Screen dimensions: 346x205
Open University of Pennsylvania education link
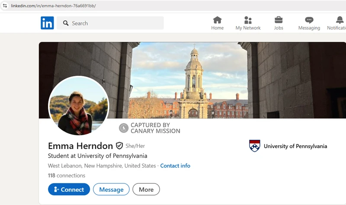click(x=288, y=146)
